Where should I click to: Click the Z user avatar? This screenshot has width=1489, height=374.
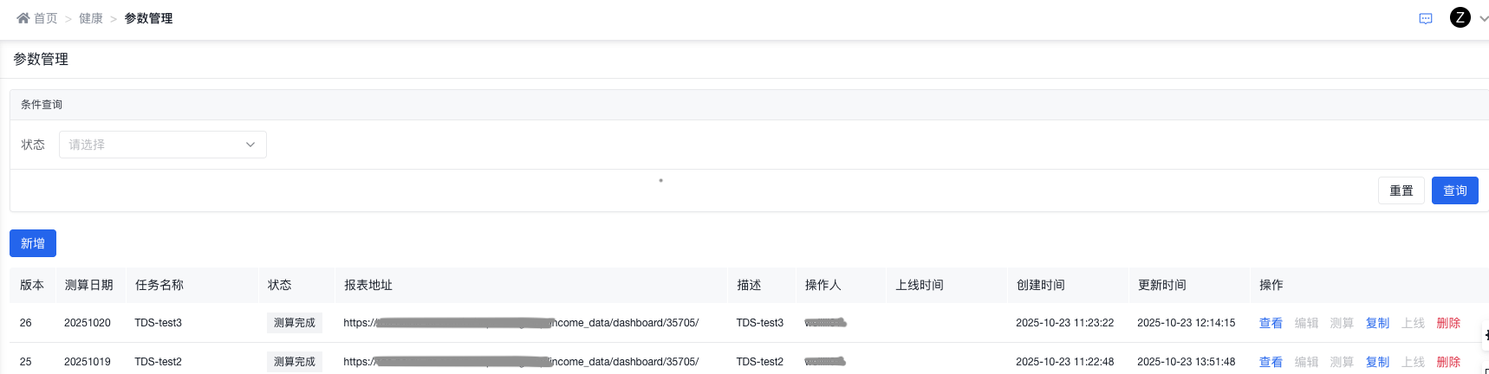[1460, 17]
